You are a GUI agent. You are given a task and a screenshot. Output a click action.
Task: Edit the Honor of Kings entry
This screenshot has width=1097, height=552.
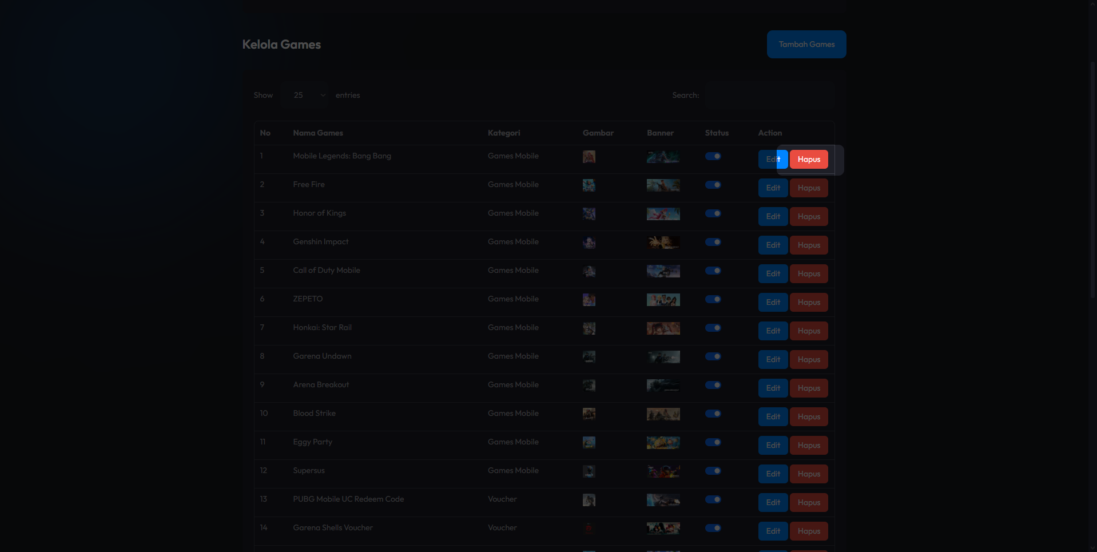point(773,216)
